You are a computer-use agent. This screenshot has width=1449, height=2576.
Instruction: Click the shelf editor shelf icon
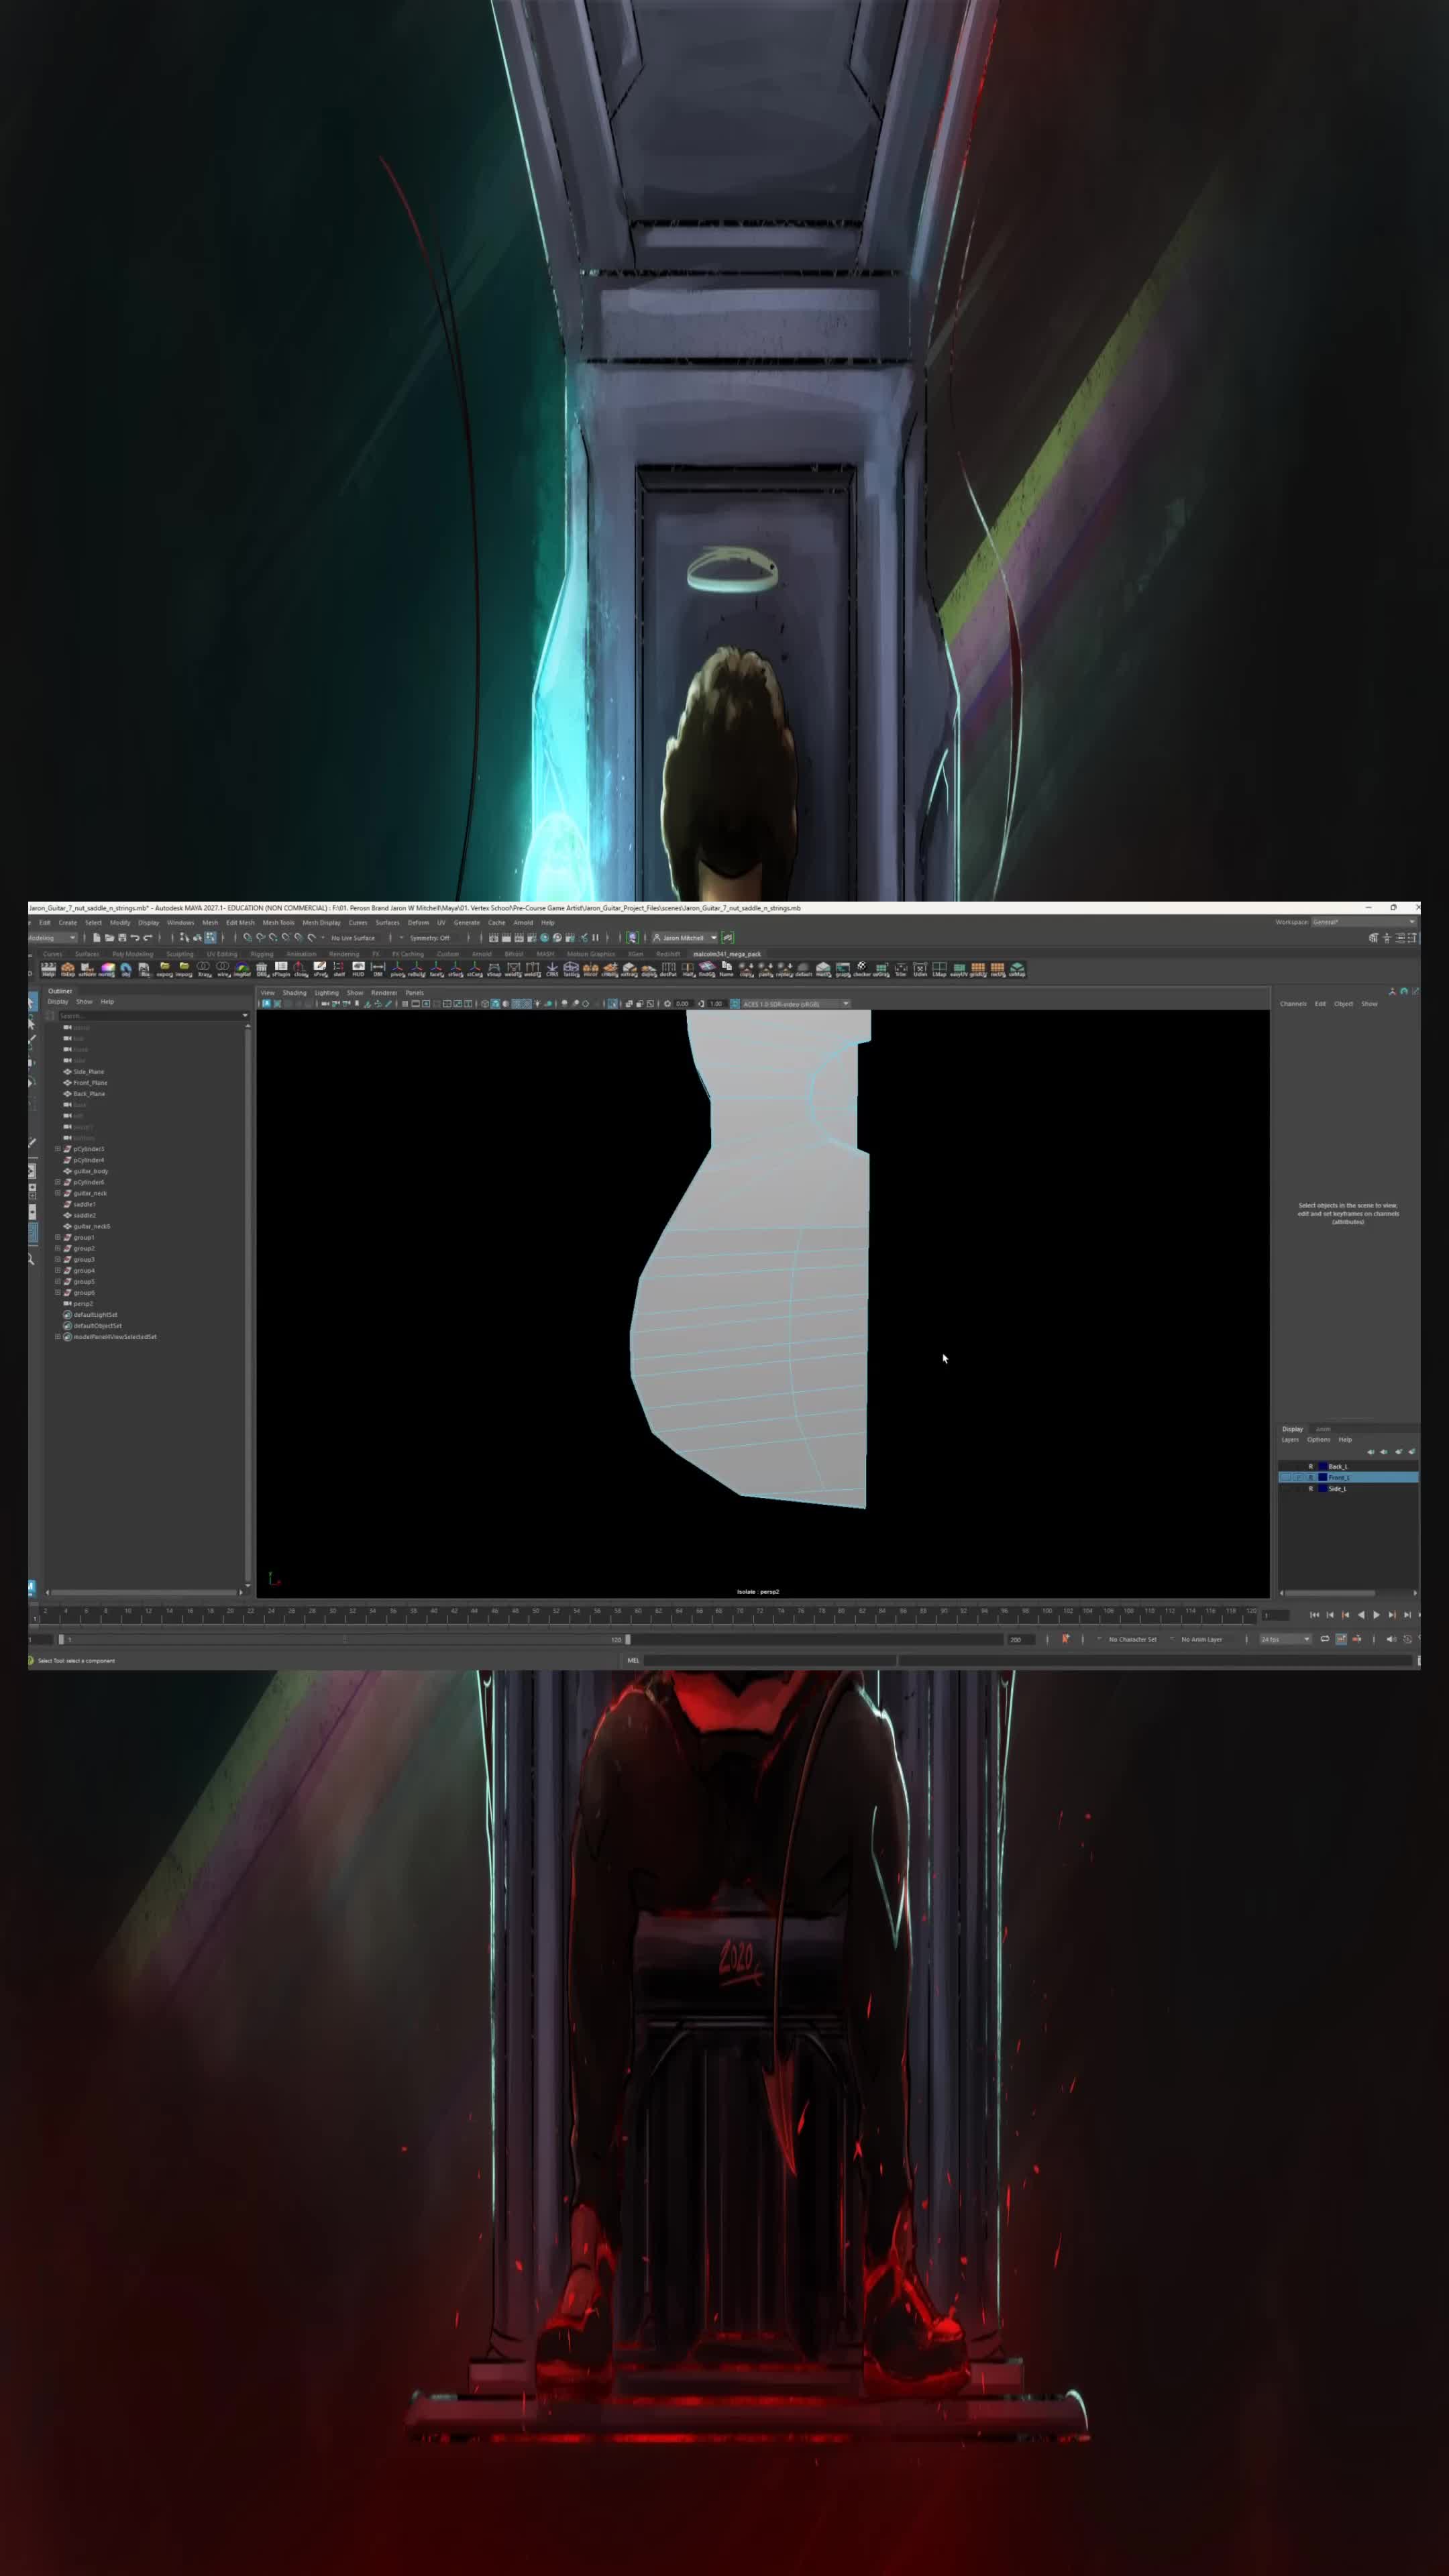(x=339, y=968)
